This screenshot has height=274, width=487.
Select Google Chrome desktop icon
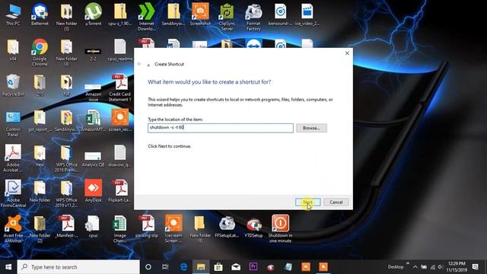pos(40,53)
